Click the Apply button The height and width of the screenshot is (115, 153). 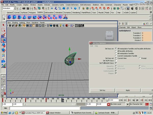(x=128, y=90)
